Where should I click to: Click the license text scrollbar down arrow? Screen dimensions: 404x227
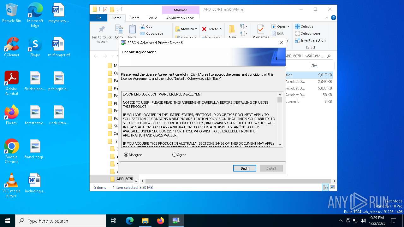[280, 144]
